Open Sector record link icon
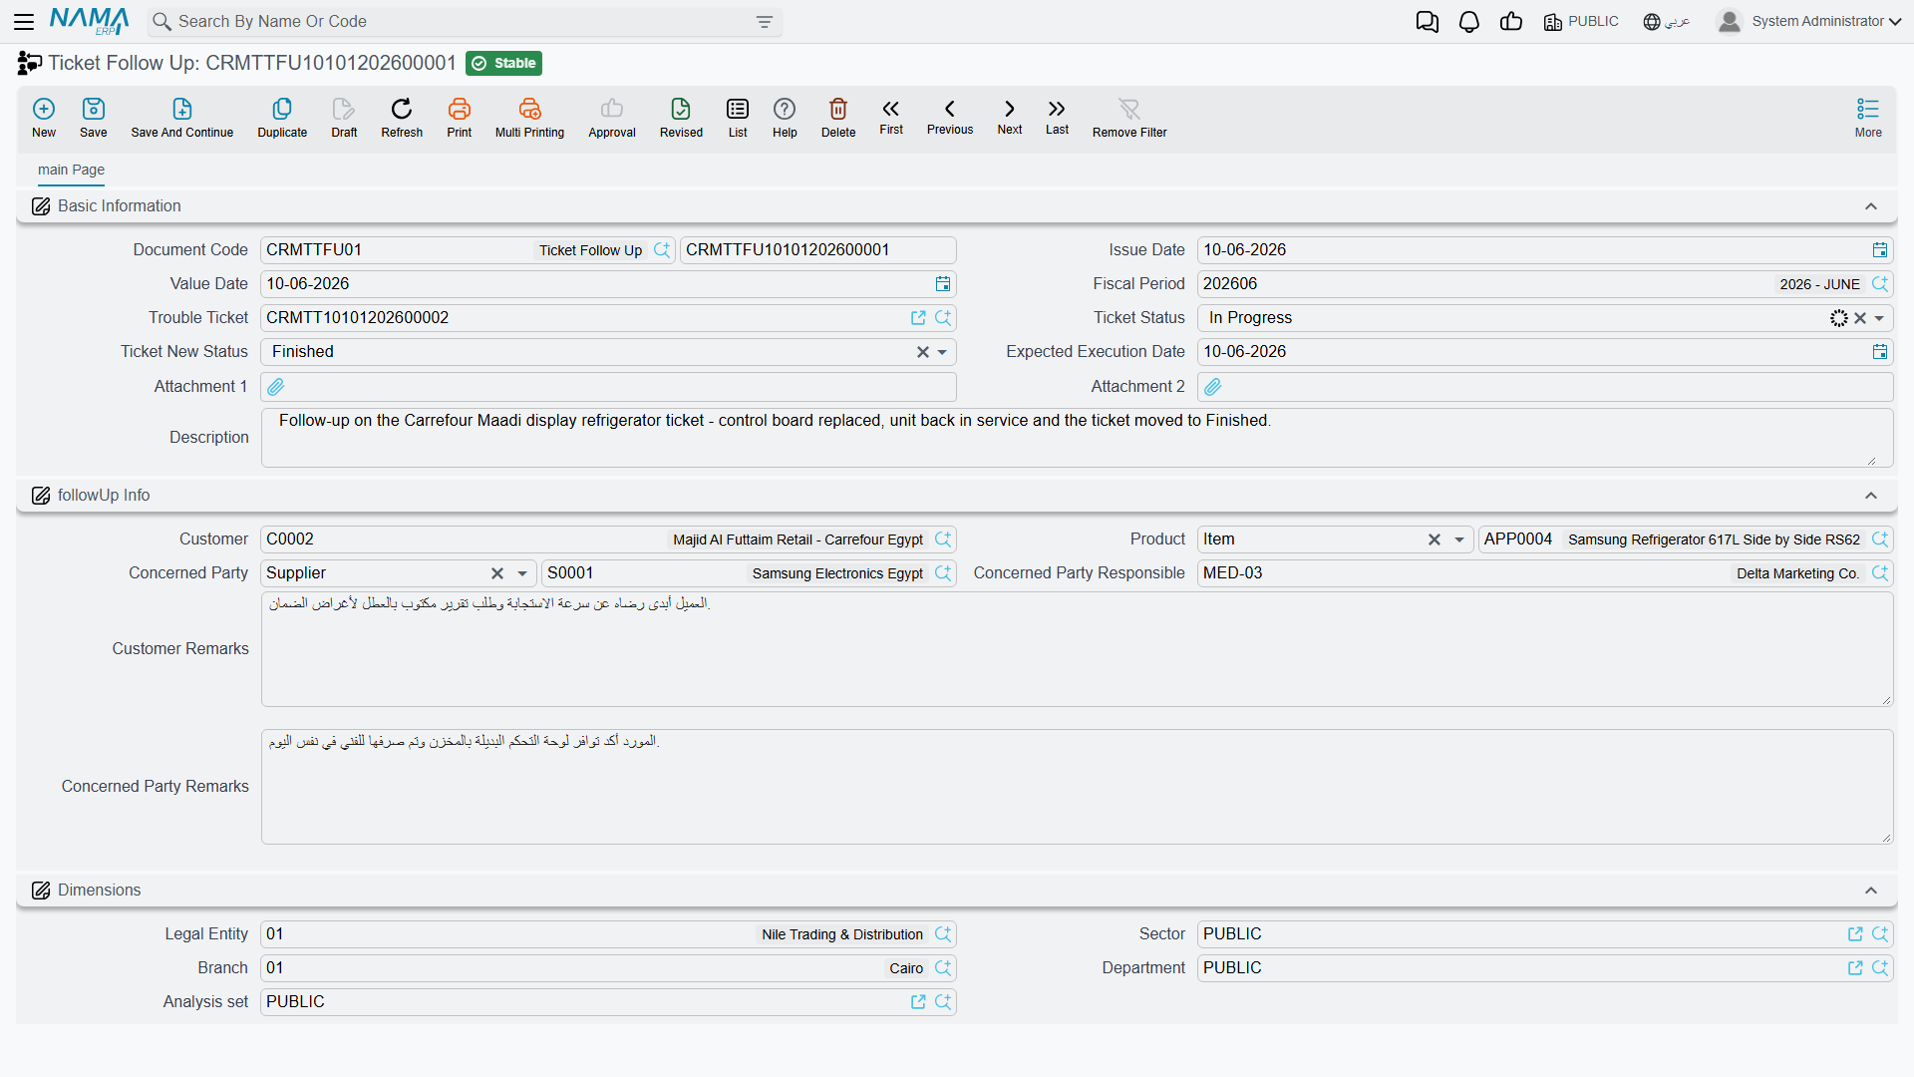 (1855, 934)
